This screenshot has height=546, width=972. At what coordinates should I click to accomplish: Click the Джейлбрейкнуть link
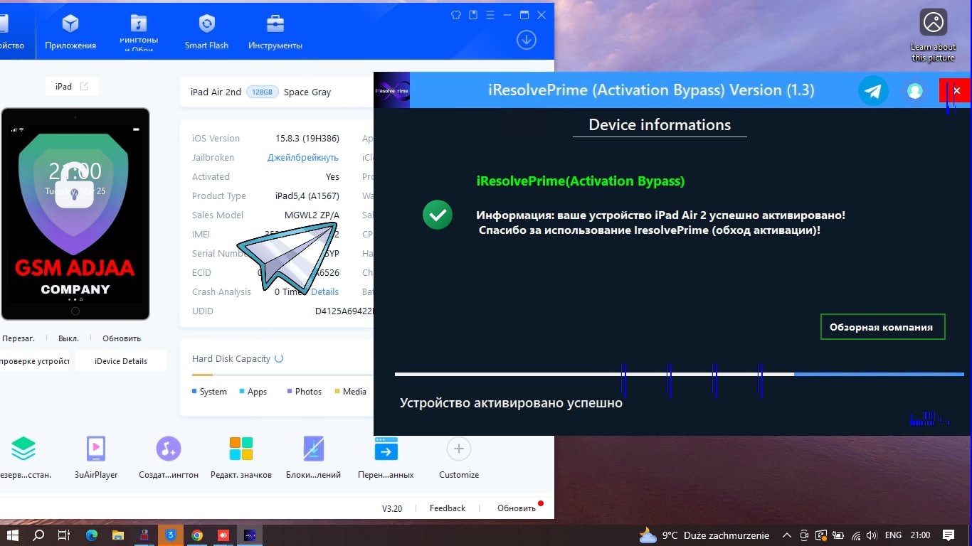point(303,158)
